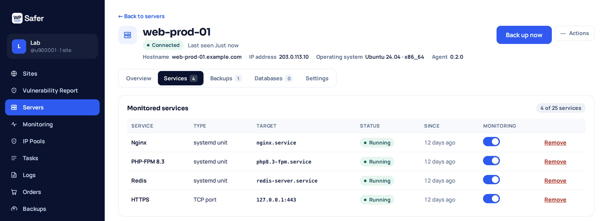Screen dimensions: 608x221
Task: Click the Lab avatar letter L
Action: point(19,46)
